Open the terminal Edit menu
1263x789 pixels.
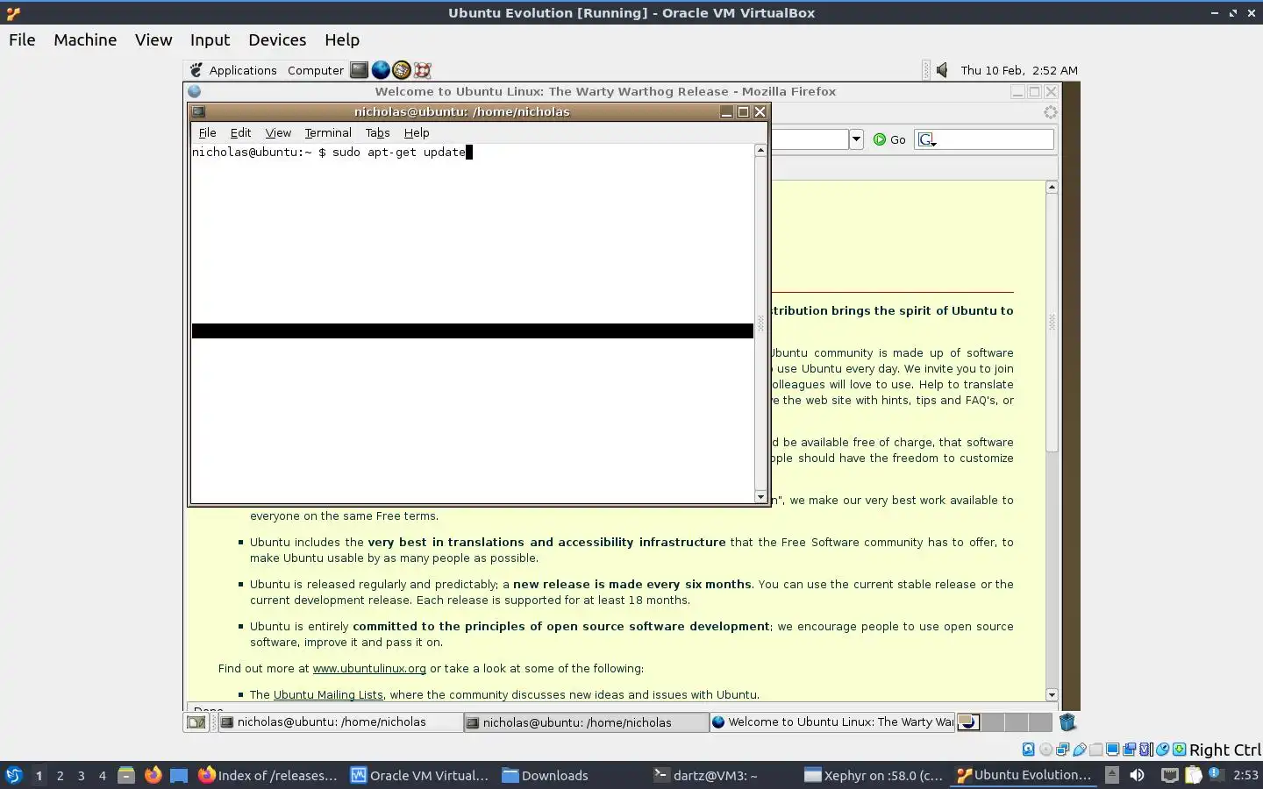[240, 132]
